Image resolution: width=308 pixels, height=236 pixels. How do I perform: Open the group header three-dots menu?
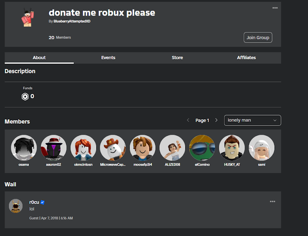[275, 8]
